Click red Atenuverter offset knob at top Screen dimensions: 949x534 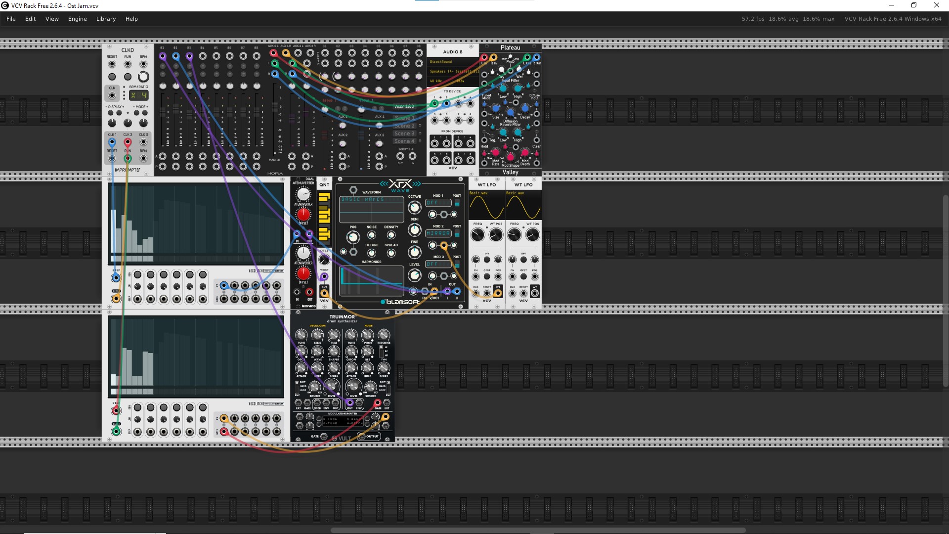pyautogui.click(x=303, y=215)
